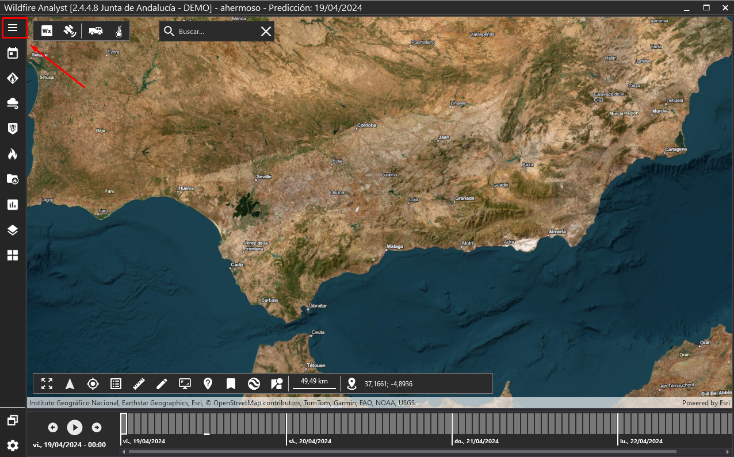734x457 pixels.
Task: Click the full extent zoom icon
Action: (x=47, y=383)
